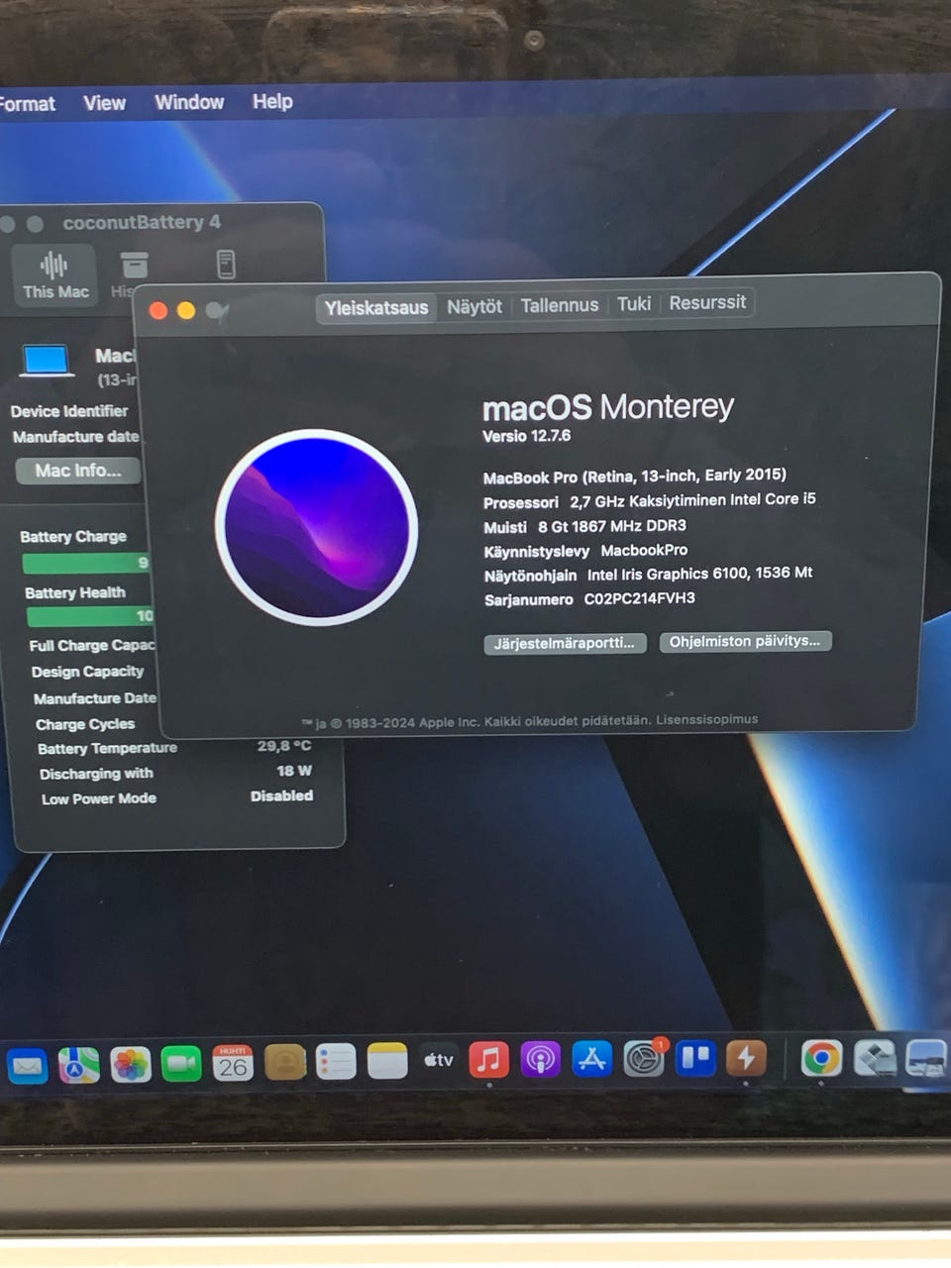
Task: Select iOS Device icon in coconutBattery
Action: coord(226,264)
